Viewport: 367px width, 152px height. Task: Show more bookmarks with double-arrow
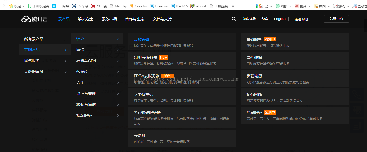tap(233, 6)
